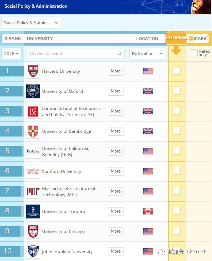Tick the compare checkbox for University of Cambridge

coord(177,131)
